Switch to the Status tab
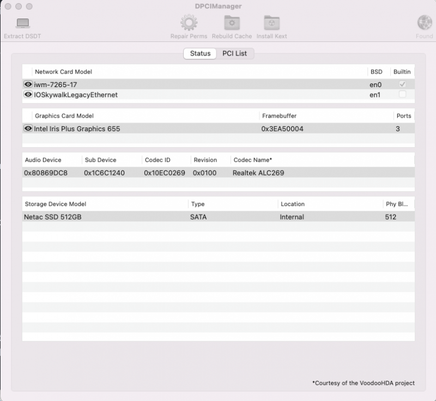The width and height of the screenshot is (436, 401). click(x=200, y=53)
